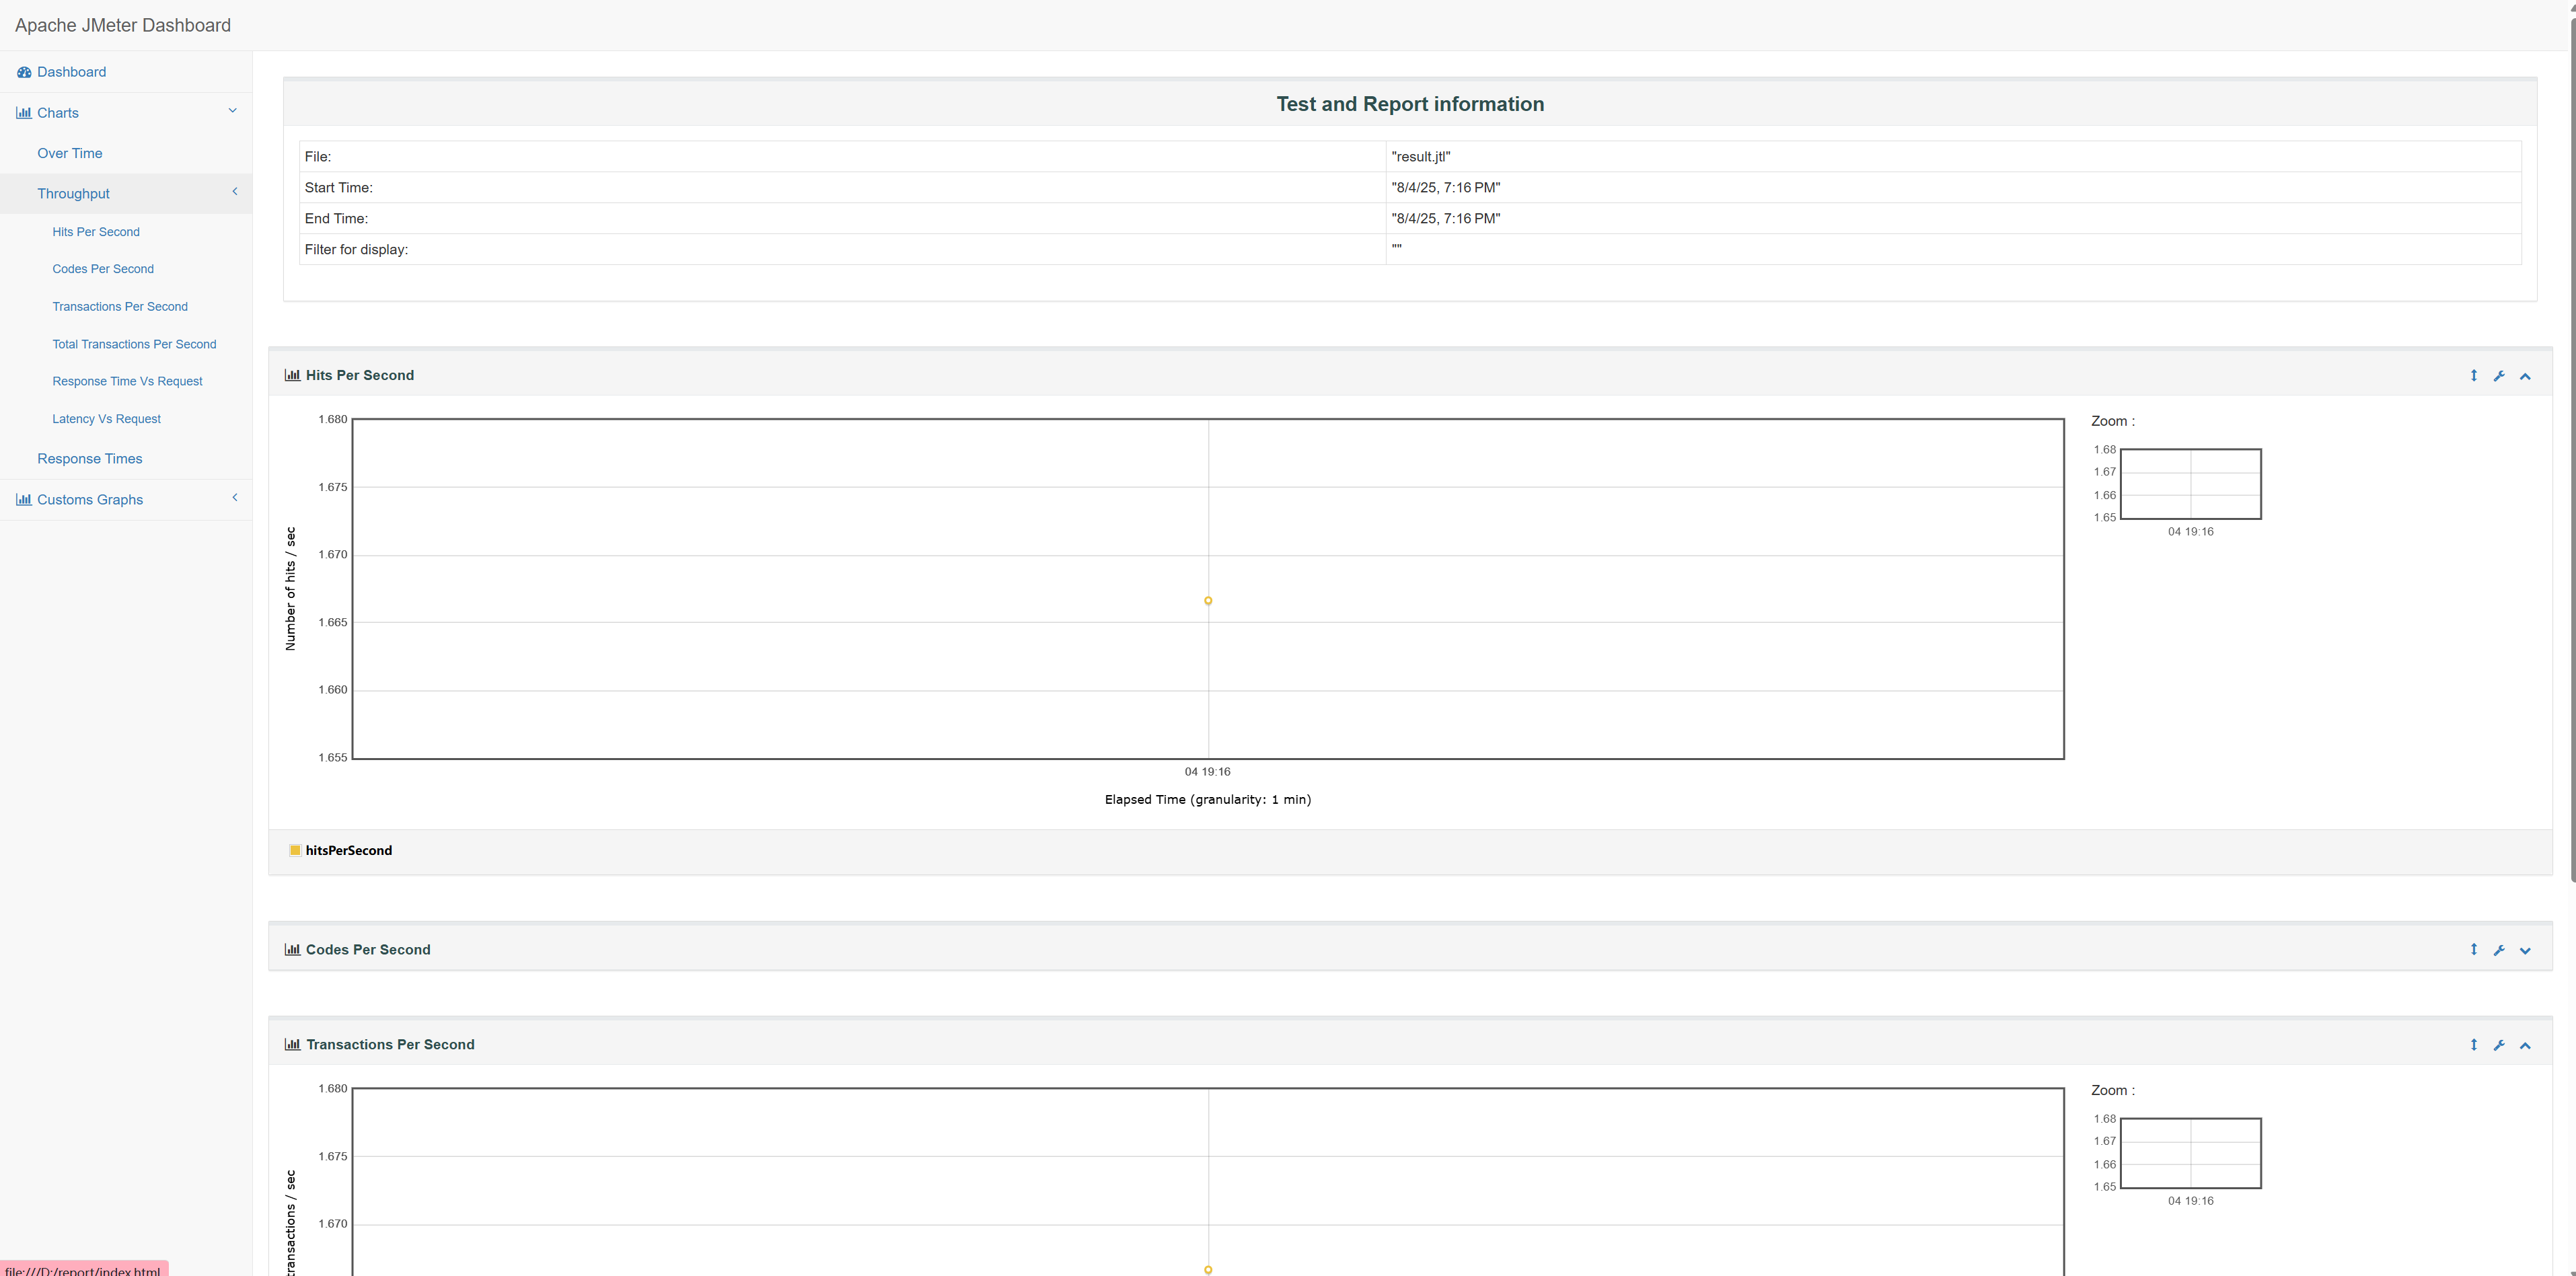Image resolution: width=2576 pixels, height=1276 pixels.
Task: Click the Transactions Per Second panel chart icon
Action: [292, 1045]
